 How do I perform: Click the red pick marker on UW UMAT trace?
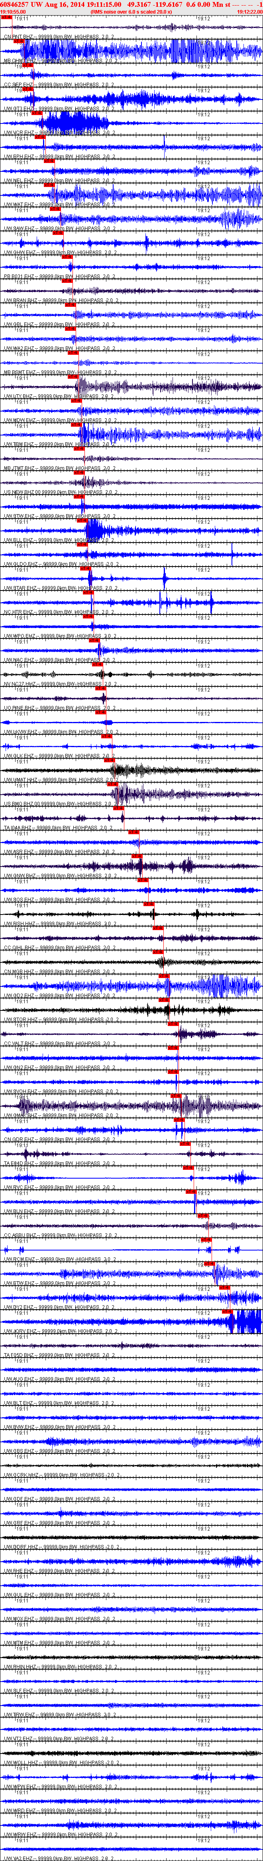[114, 783]
